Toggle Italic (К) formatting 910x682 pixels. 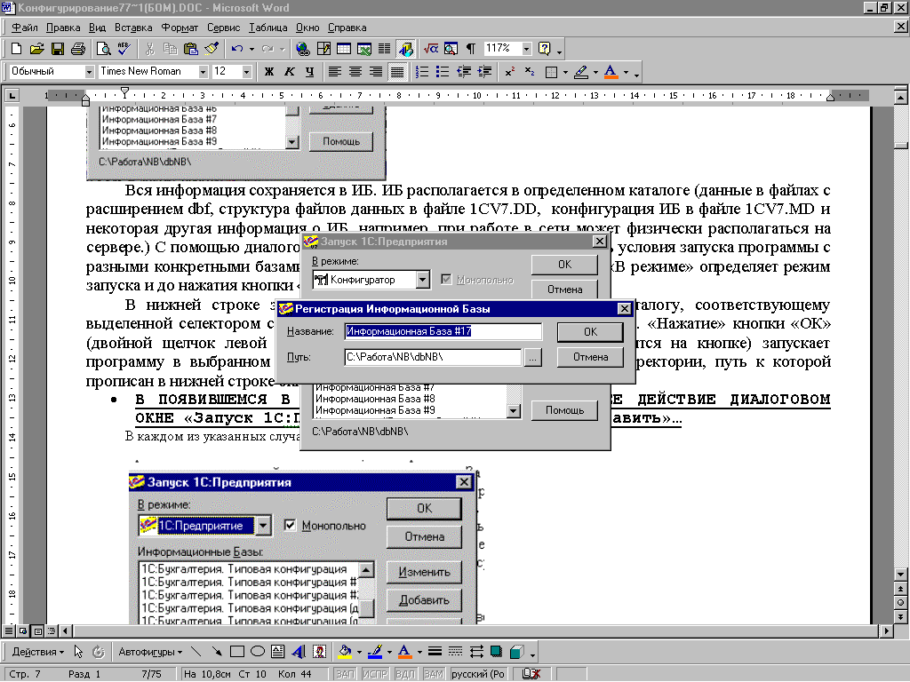tap(289, 72)
